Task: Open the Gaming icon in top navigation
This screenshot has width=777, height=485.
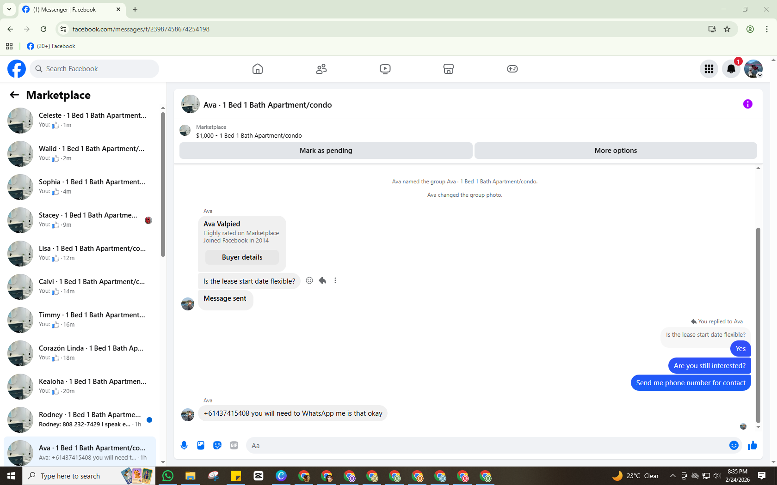Action: (x=512, y=69)
